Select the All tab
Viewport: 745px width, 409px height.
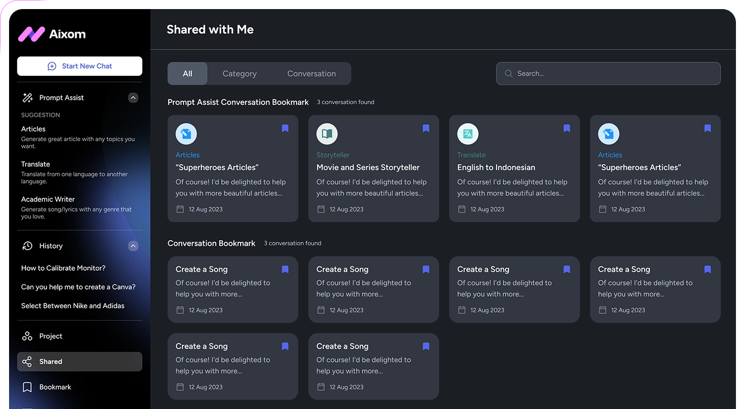pos(187,74)
